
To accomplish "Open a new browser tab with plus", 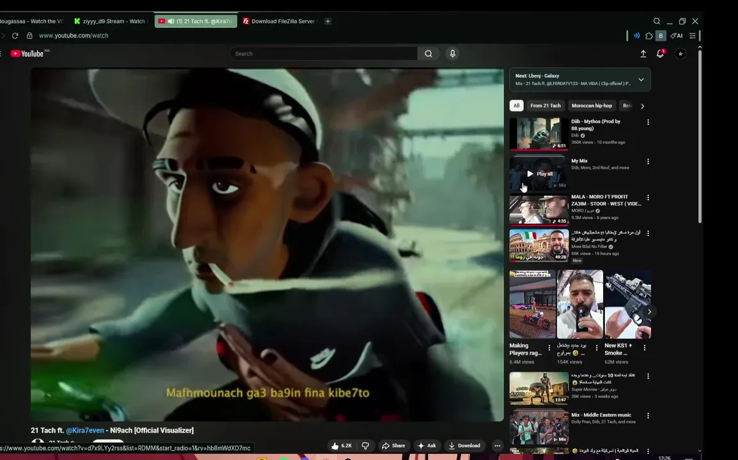I will click(x=328, y=21).
